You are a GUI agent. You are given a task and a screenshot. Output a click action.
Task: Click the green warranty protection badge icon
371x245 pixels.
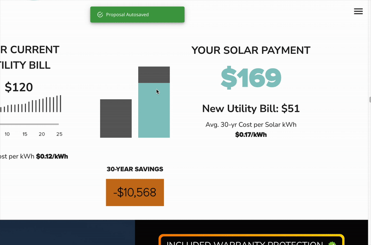coord(332,243)
